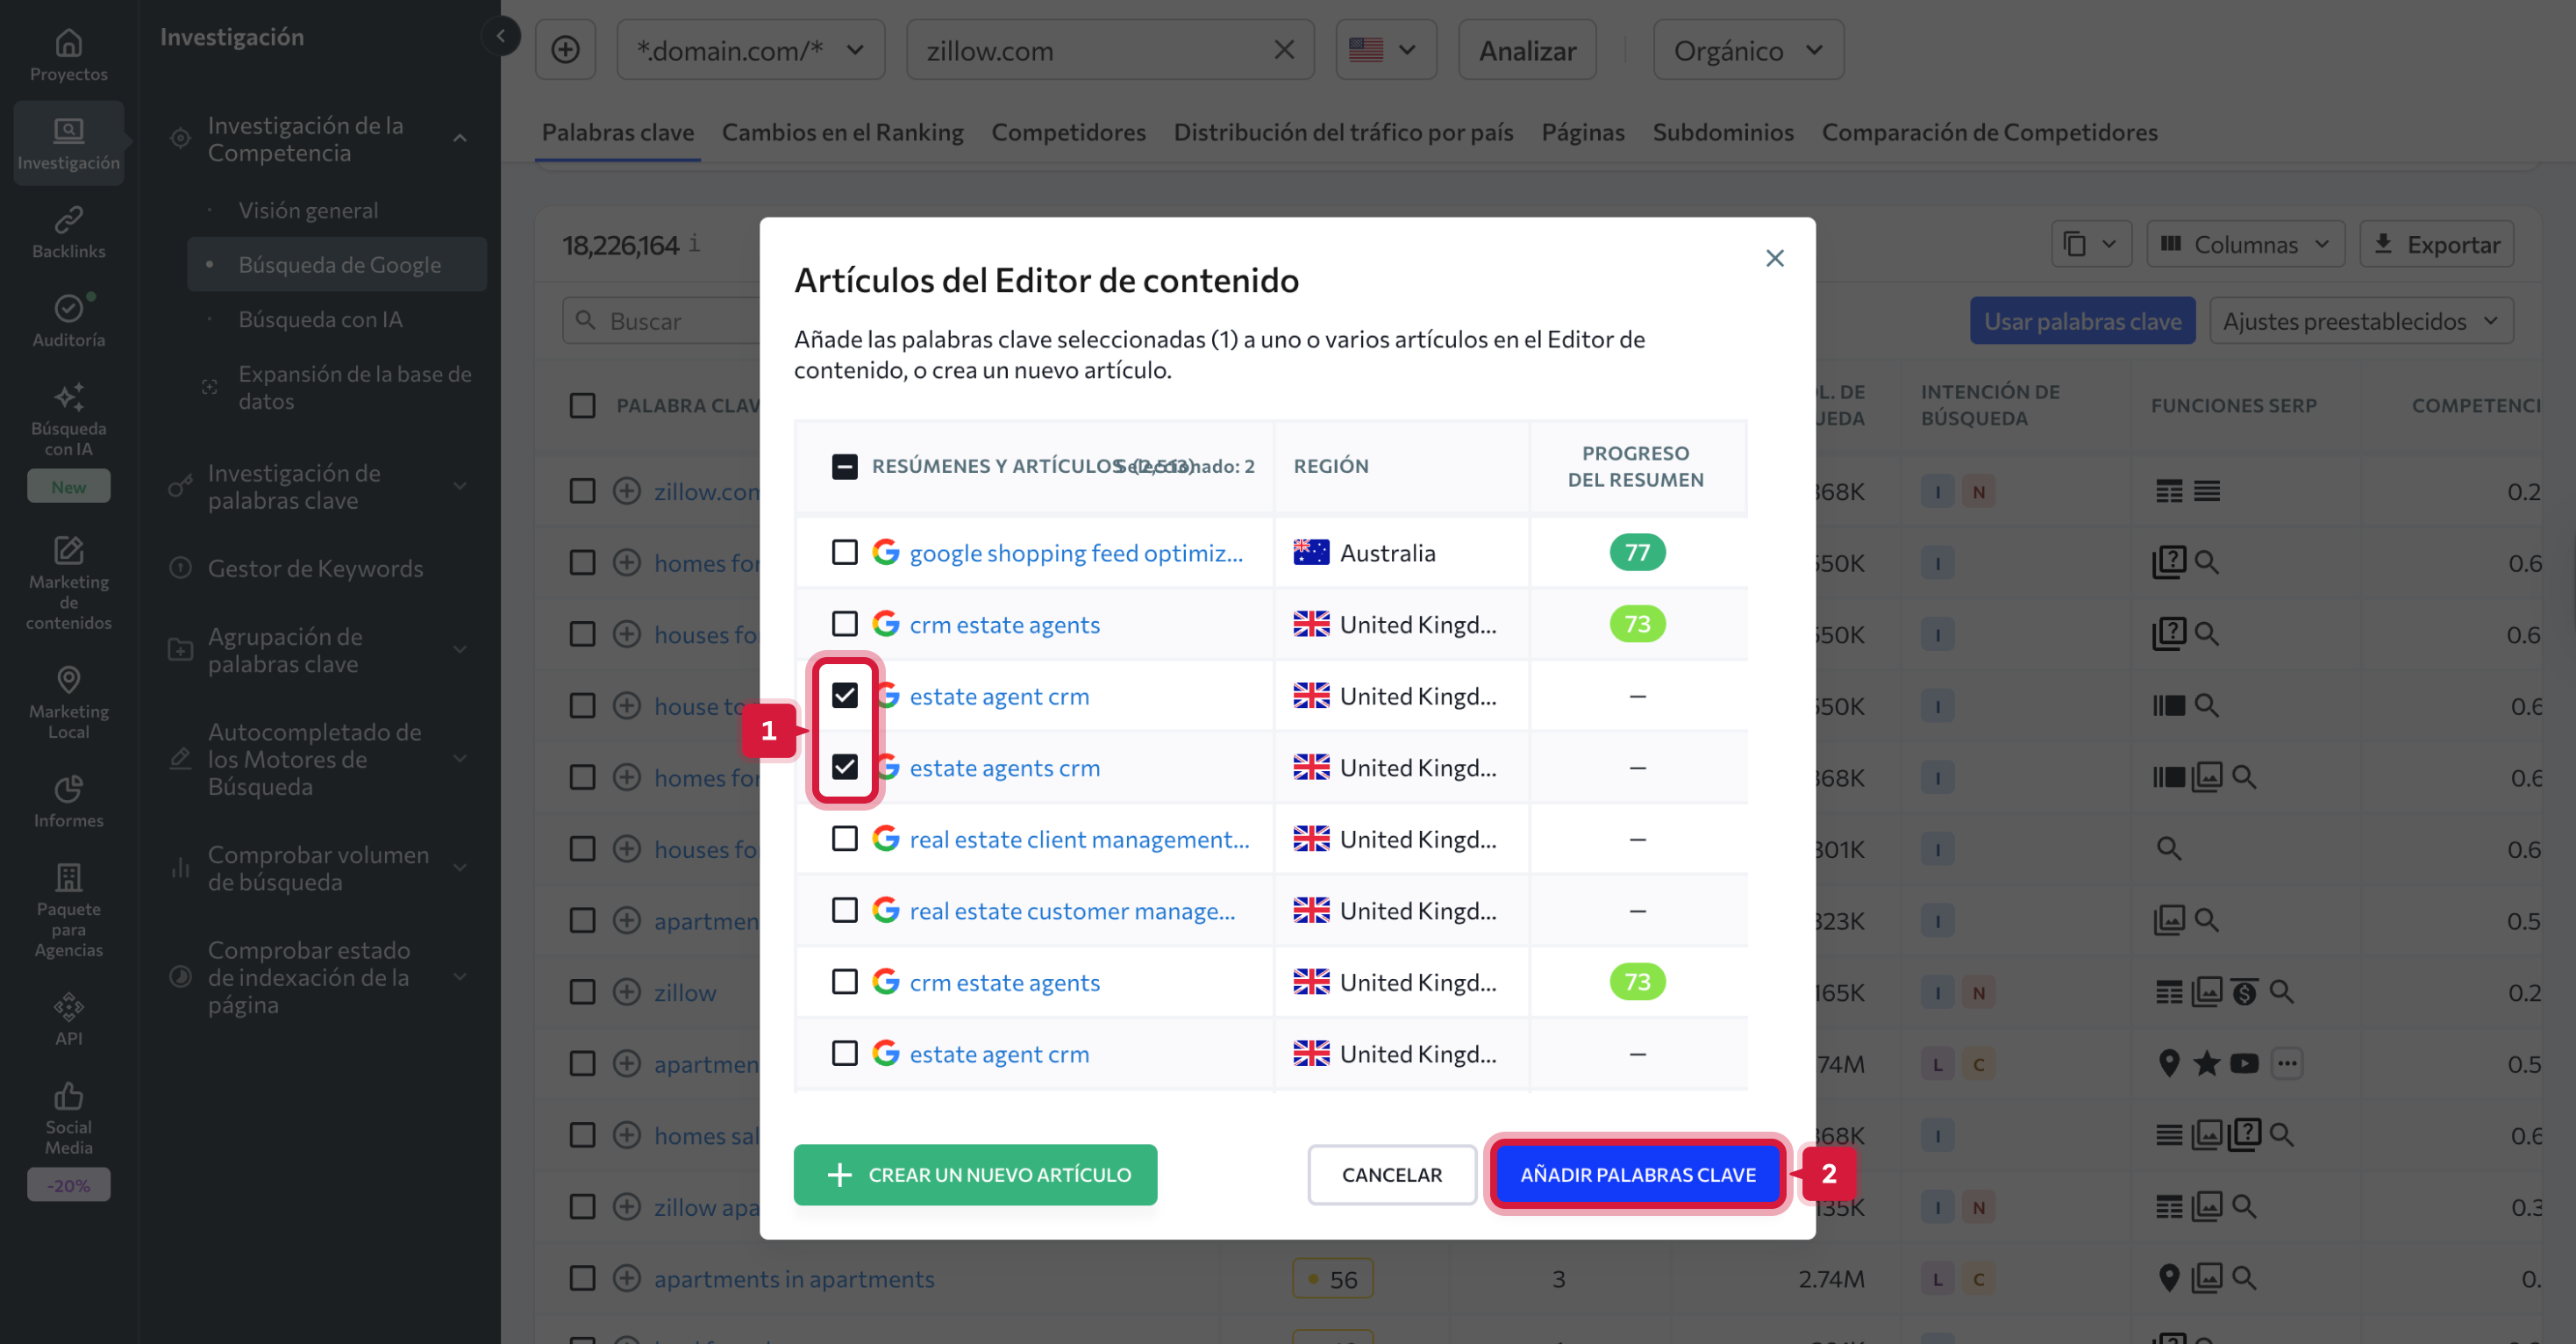2576x1344 pixels.
Task: Click the 77 progress indicator for Australia article
Action: coord(1637,551)
